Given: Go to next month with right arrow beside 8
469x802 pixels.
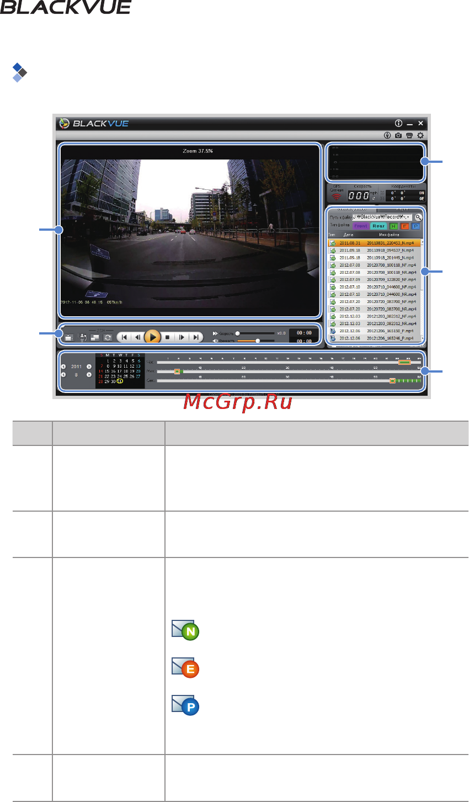Looking at the screenshot, I should [89, 374].
